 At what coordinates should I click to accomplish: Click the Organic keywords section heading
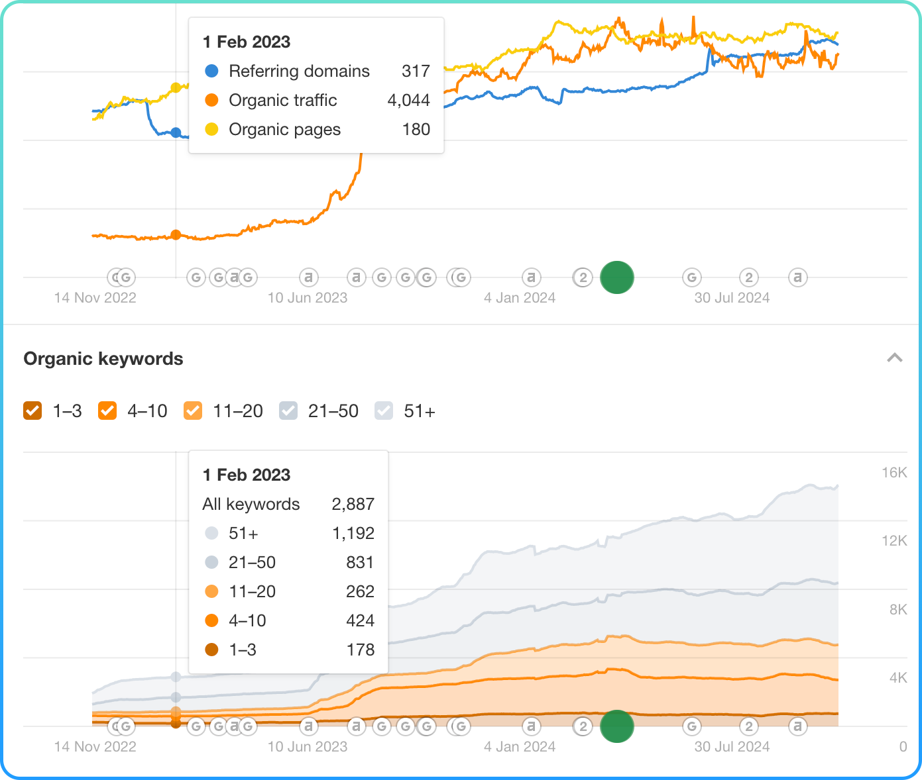click(103, 359)
